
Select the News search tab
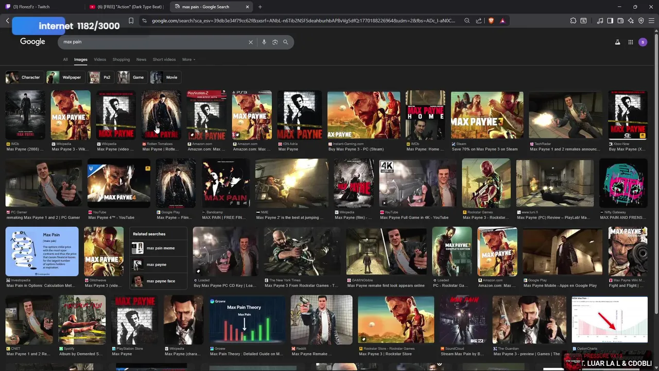coord(141,59)
